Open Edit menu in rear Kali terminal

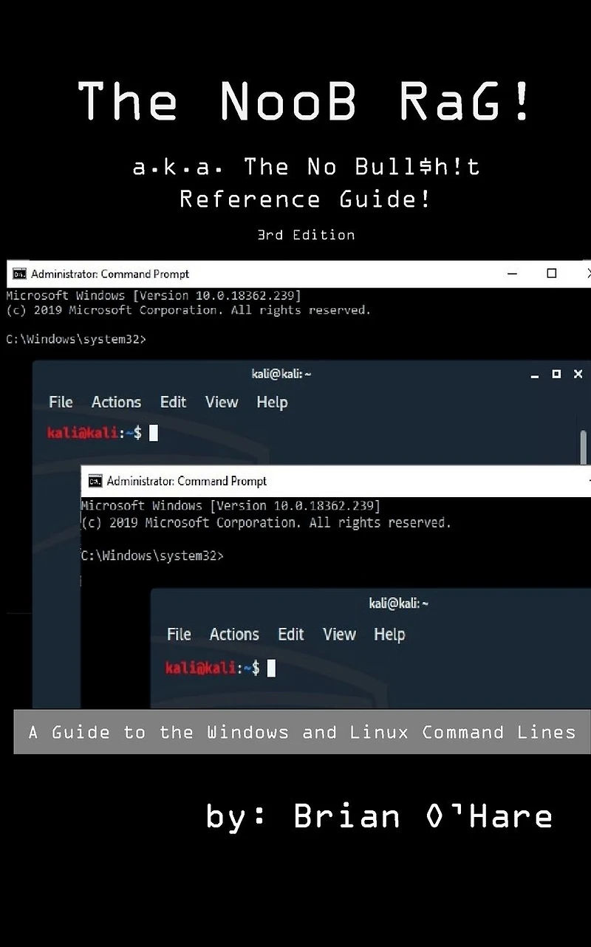point(173,402)
